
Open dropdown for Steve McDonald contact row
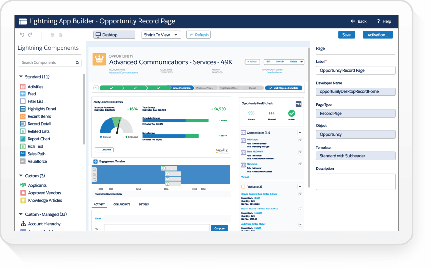[300, 152]
